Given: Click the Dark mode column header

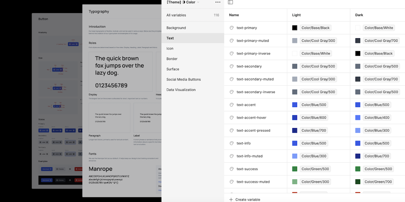Looking at the screenshot, I should click(359, 15).
